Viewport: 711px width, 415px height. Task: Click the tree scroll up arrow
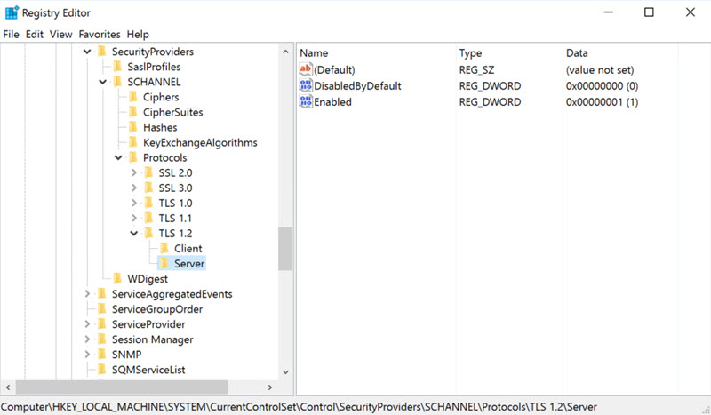[285, 52]
